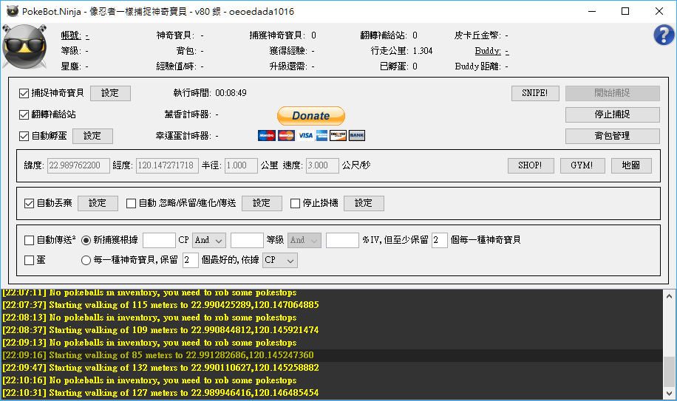
Task: Toggle the 捕捉神奇寶貝 checkbox
Action: coord(24,93)
